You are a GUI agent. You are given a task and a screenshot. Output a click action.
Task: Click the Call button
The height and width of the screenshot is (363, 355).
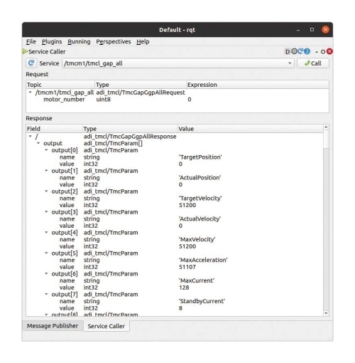[313, 63]
